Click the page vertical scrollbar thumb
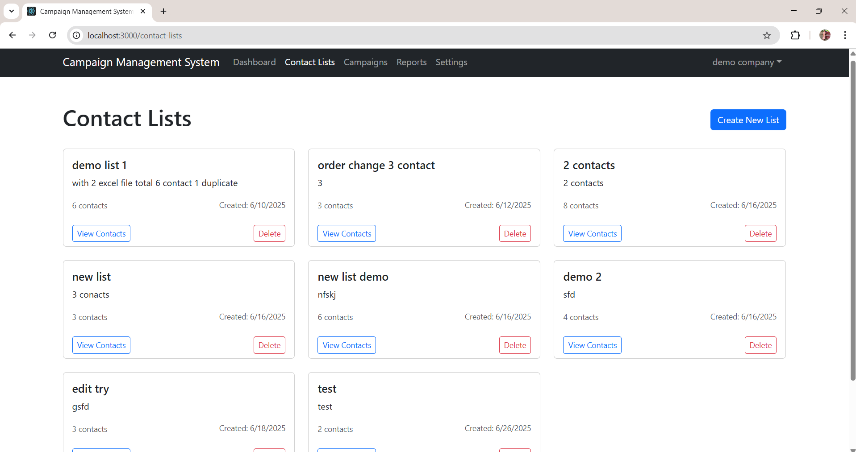 (852, 219)
